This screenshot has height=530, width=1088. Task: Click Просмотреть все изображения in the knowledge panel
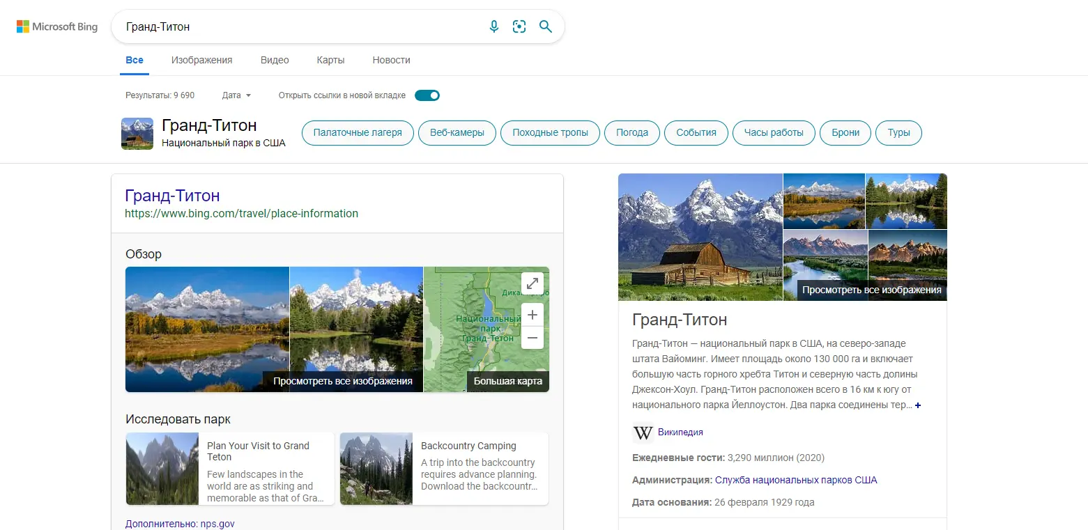coord(872,290)
